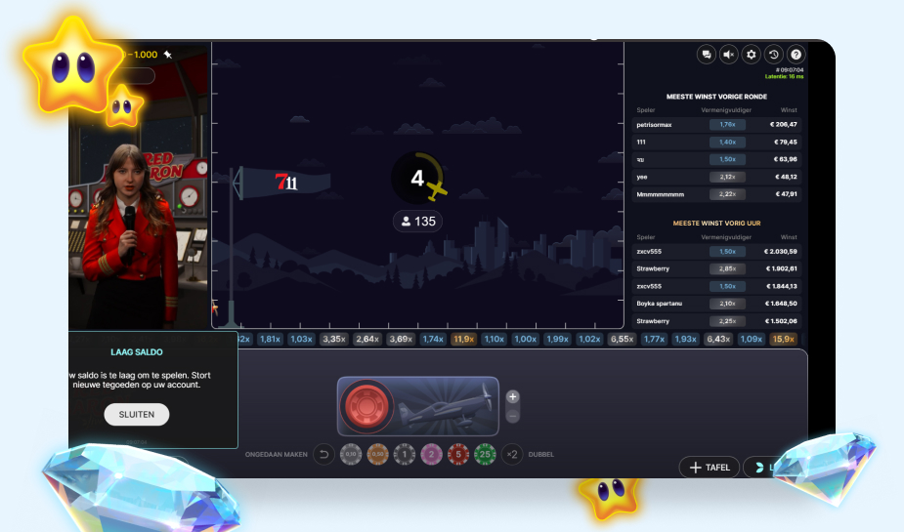
Task: Select the Mmmmmmmmm player row
Action: click(716, 194)
